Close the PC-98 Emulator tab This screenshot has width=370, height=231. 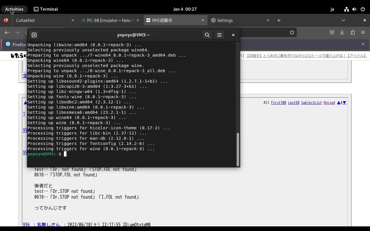[x=138, y=20]
